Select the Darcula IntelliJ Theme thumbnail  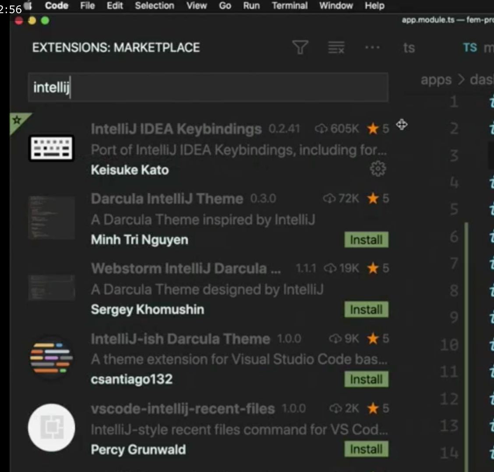click(x=52, y=218)
